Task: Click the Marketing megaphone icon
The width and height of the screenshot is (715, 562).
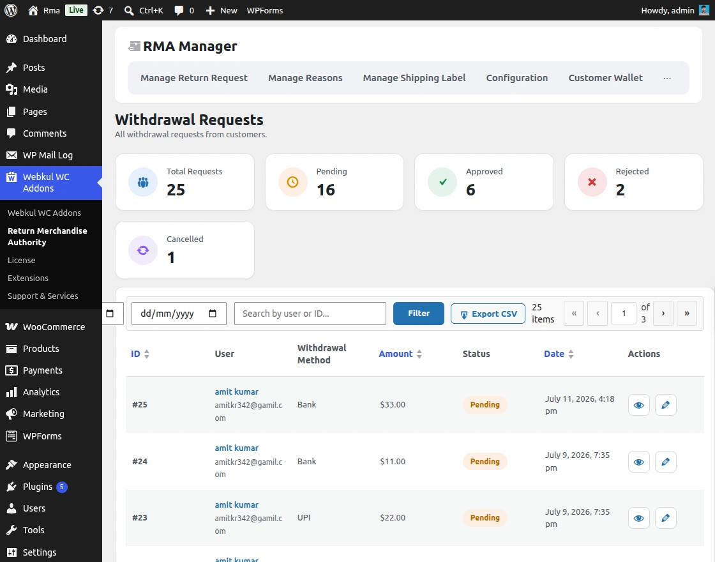Action: (11, 414)
